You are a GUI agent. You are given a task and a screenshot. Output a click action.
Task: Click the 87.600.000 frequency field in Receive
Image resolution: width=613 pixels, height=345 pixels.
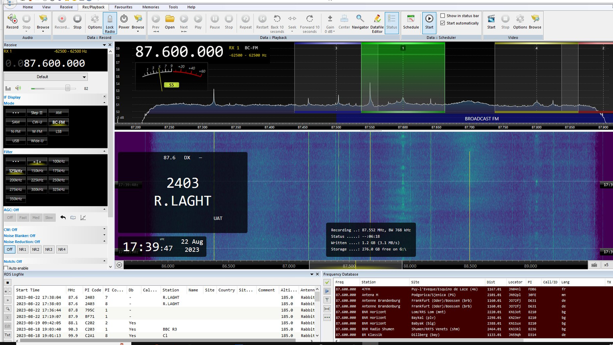click(x=54, y=63)
